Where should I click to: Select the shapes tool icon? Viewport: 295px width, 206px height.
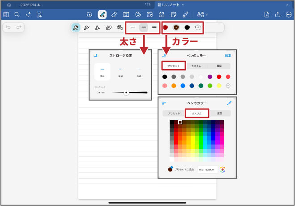point(138,14)
